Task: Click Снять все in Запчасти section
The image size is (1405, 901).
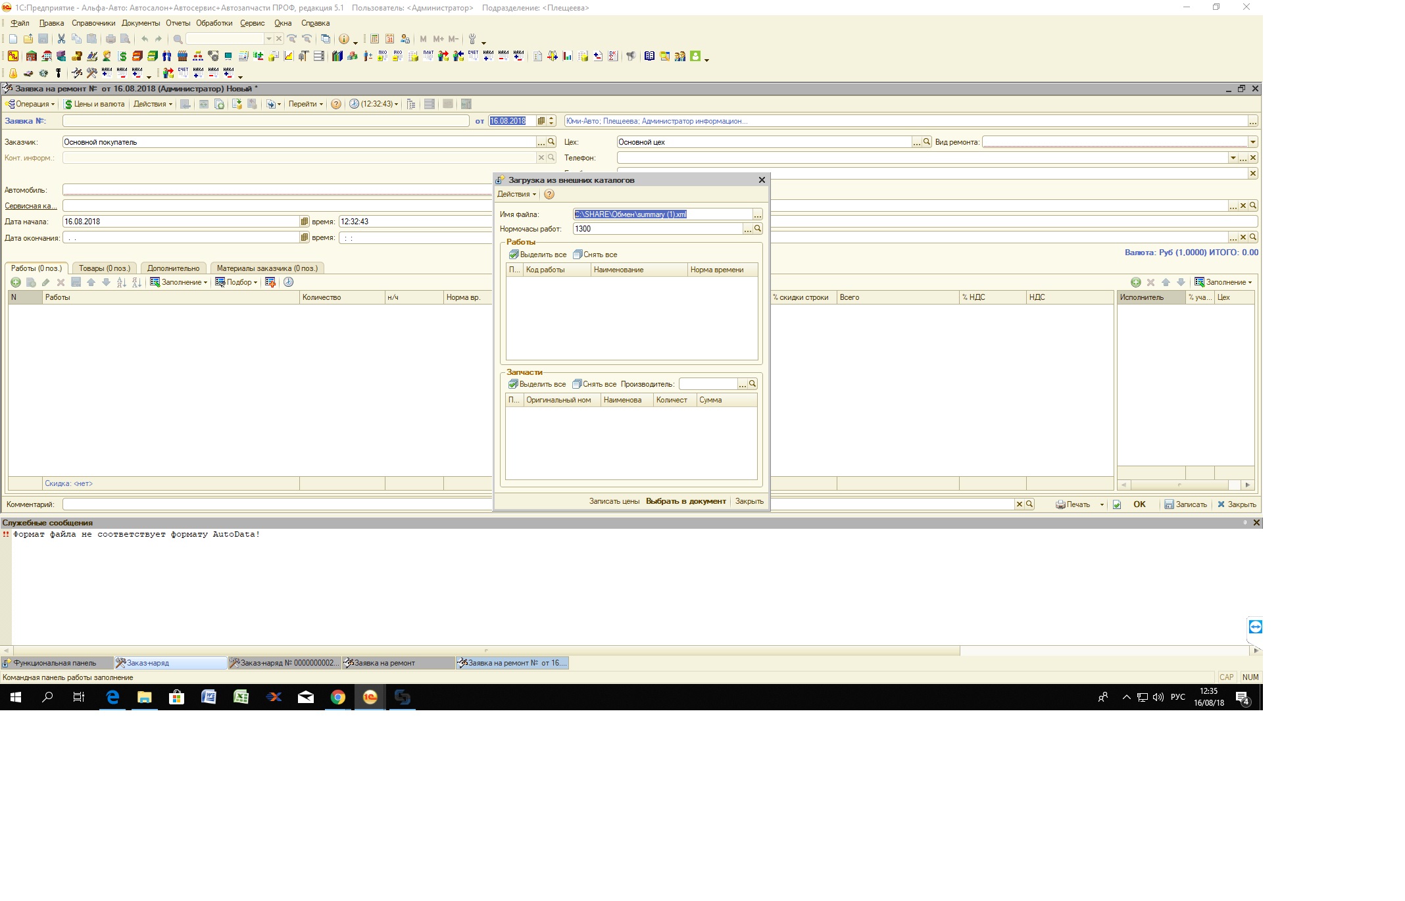Action: tap(595, 384)
